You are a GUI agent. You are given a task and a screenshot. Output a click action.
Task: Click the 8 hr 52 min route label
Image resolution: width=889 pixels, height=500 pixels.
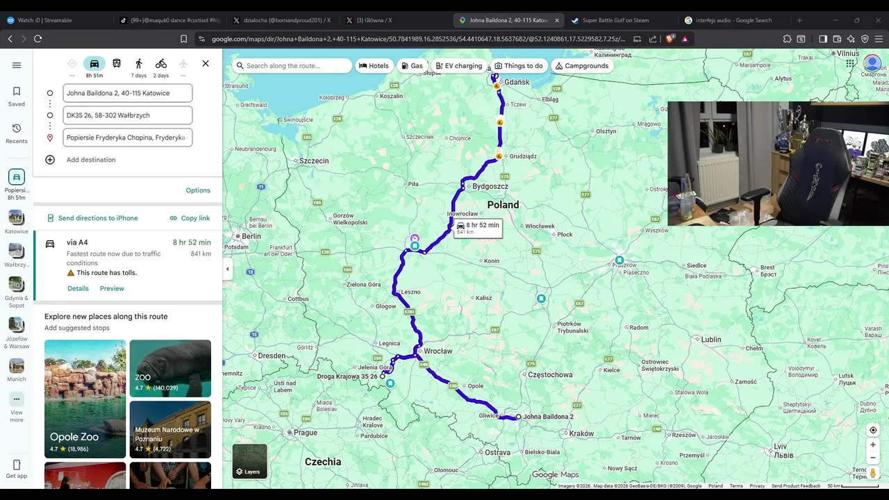[478, 228]
